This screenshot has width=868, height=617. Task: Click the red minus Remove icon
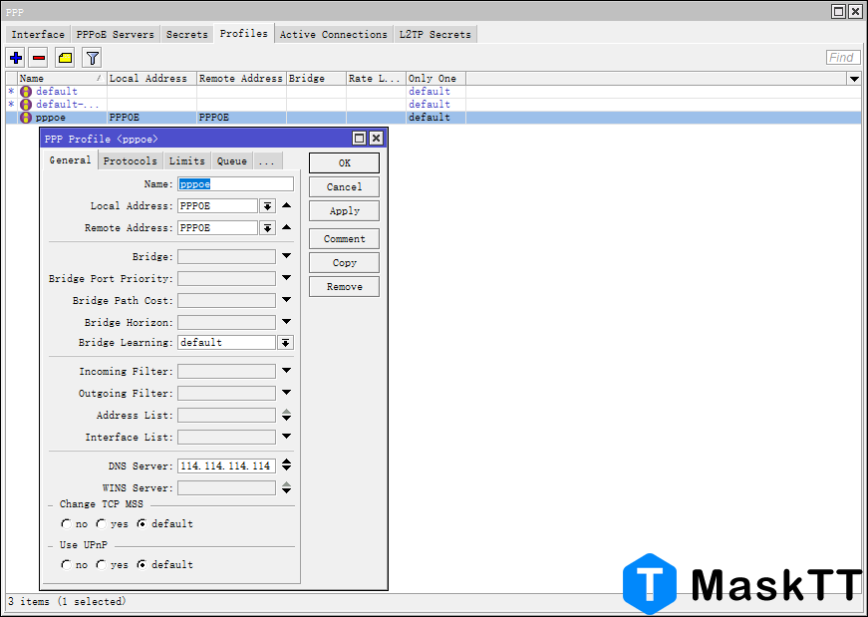pos(39,58)
